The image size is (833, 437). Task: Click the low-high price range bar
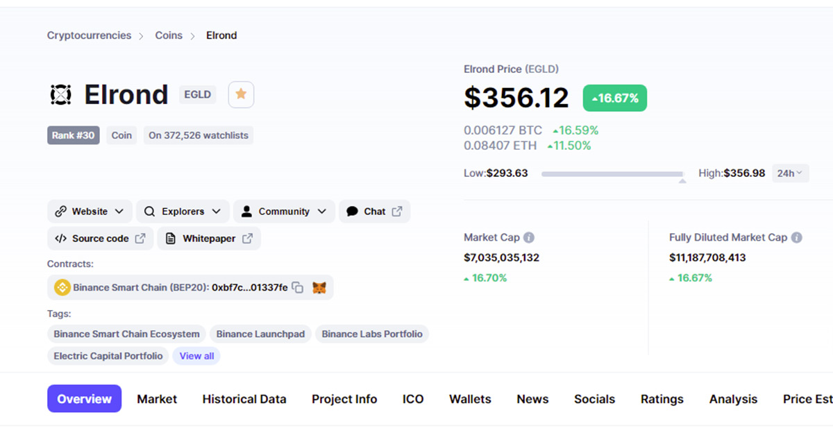tap(612, 174)
